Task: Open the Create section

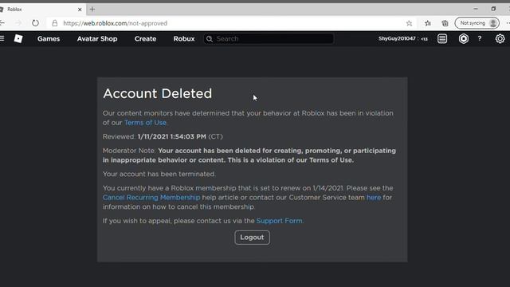Action: [145, 39]
